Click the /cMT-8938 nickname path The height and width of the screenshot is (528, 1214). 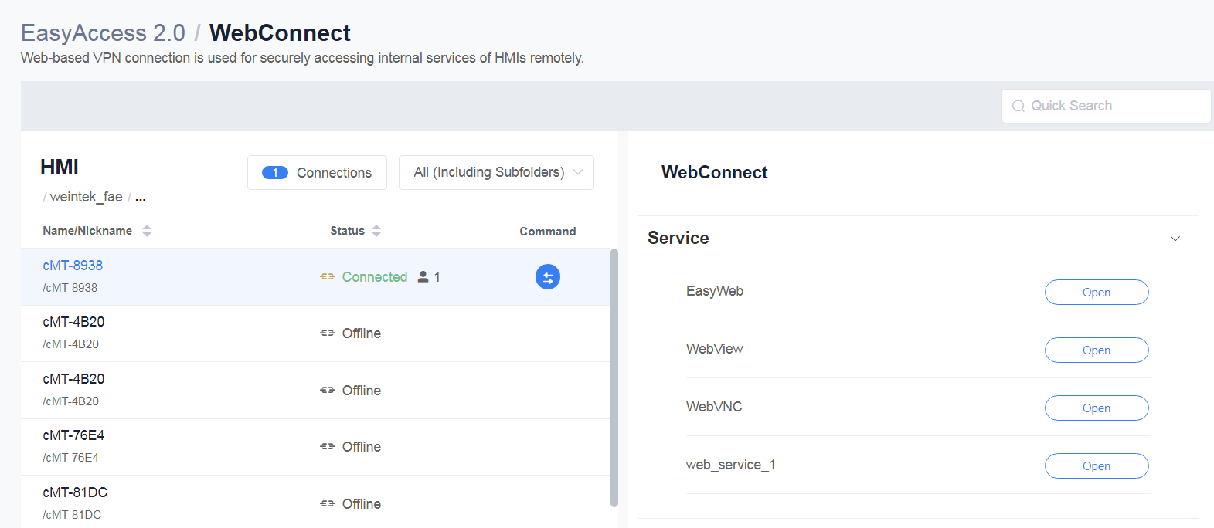(70, 288)
